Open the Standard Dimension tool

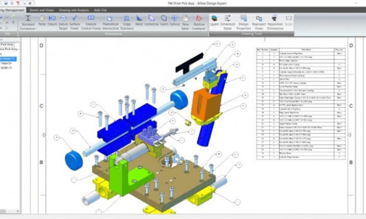pyautogui.click(x=28, y=22)
